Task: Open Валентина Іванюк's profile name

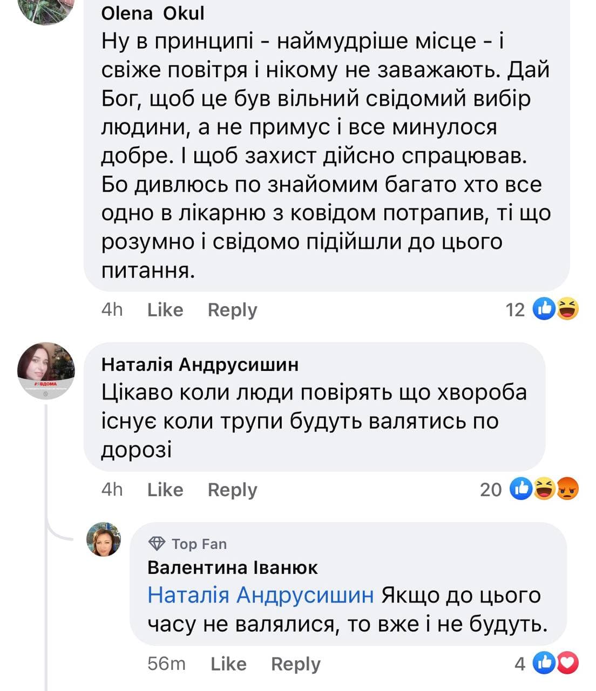Action: click(232, 567)
